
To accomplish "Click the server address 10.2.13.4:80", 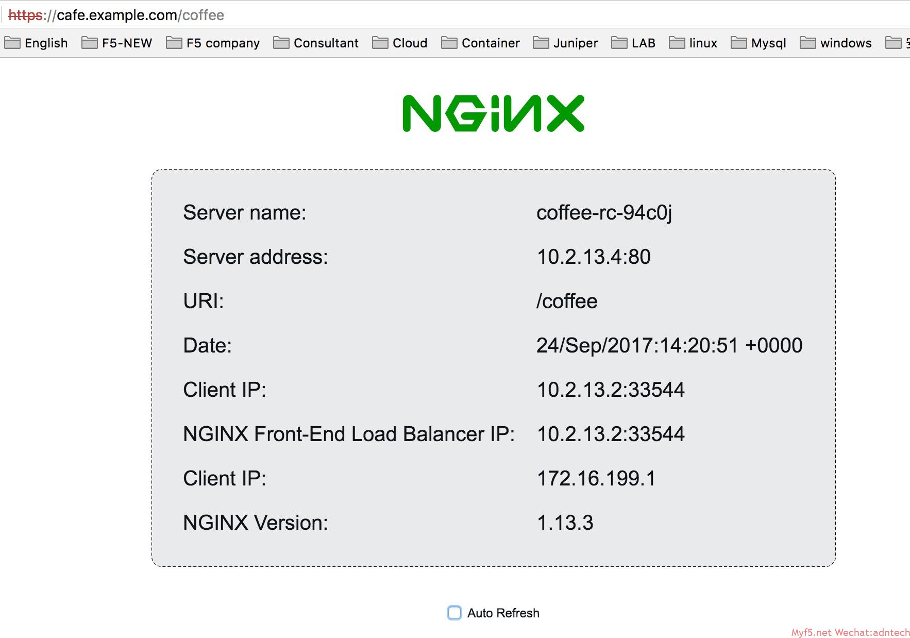I will point(594,257).
